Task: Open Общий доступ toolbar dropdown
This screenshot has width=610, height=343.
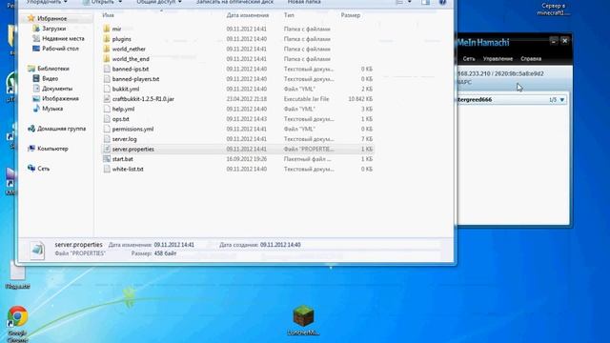Action: click(159, 2)
